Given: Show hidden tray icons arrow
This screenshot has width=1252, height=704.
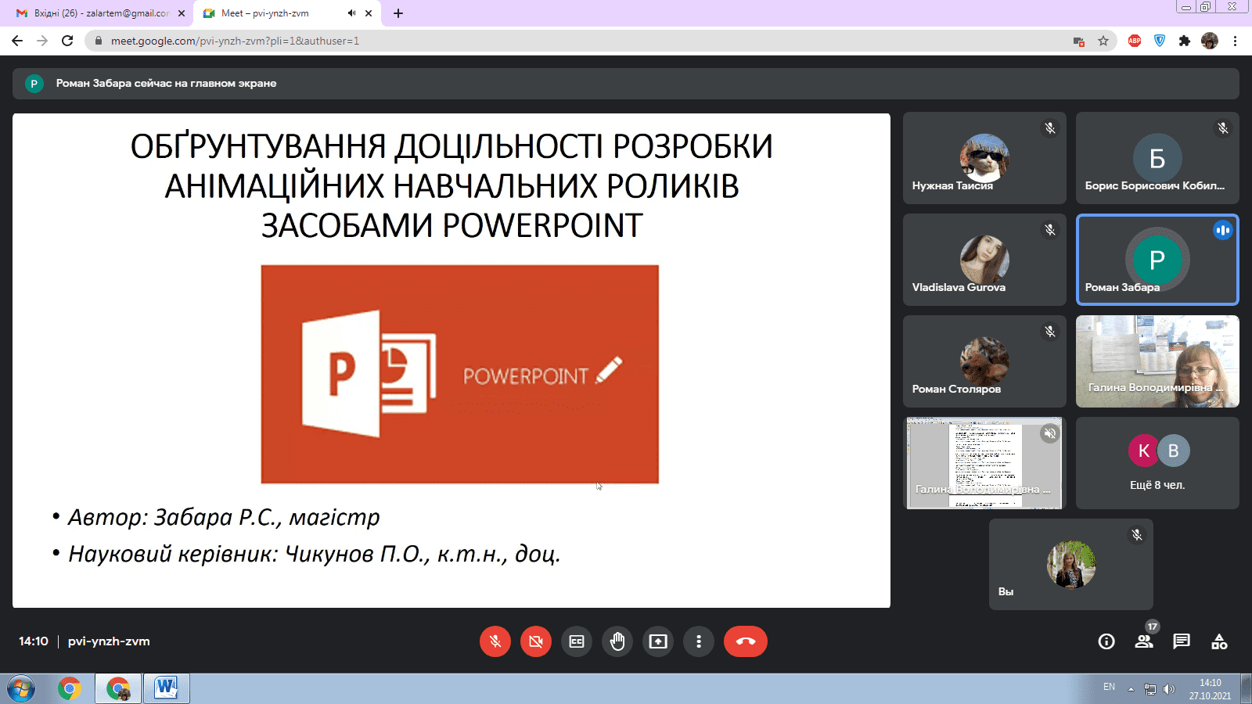Looking at the screenshot, I should click(1131, 689).
